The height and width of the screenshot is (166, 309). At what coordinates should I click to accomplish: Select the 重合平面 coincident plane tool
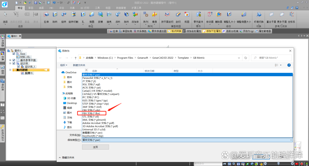point(271,17)
